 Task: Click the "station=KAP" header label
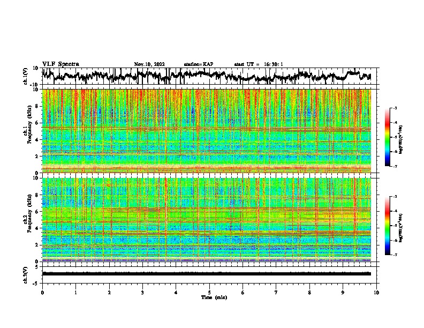coord(199,64)
